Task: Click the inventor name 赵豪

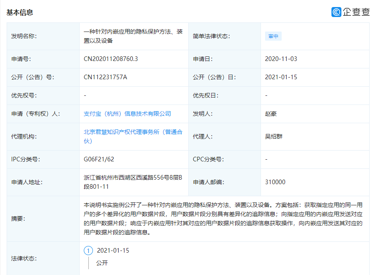Action: pyautogui.click(x=271, y=114)
